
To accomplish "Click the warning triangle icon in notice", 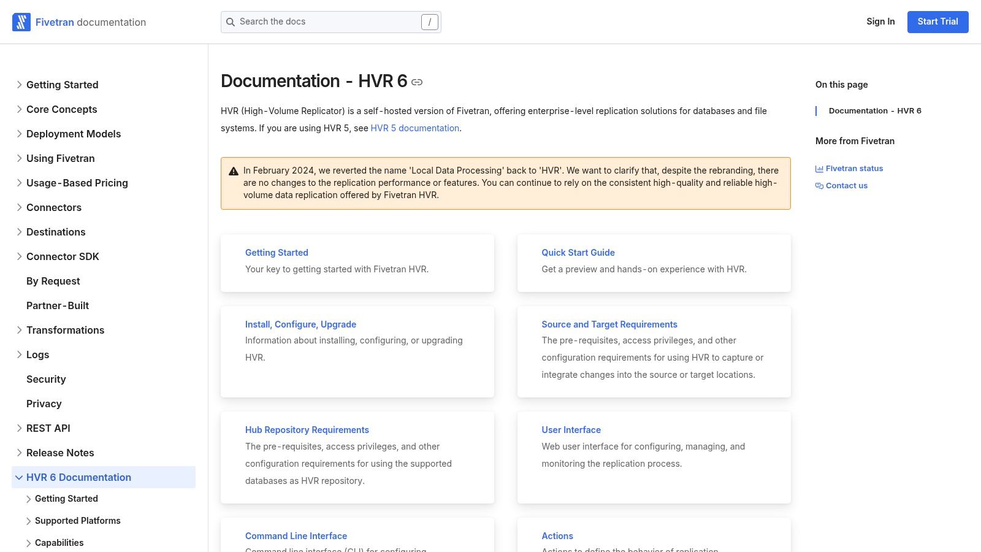I will (234, 171).
